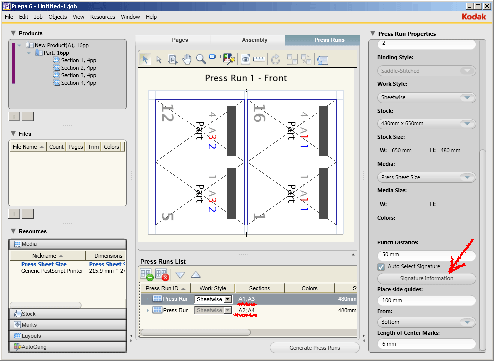Activate the hand pan tool
This screenshot has width=494, height=361.
(187, 59)
